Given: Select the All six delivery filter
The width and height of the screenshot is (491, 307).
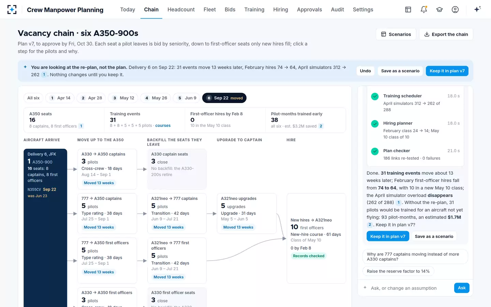Looking at the screenshot, I should pyautogui.click(x=33, y=98).
